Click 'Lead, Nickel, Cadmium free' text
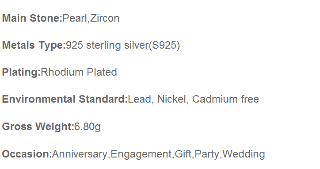 (x=194, y=99)
